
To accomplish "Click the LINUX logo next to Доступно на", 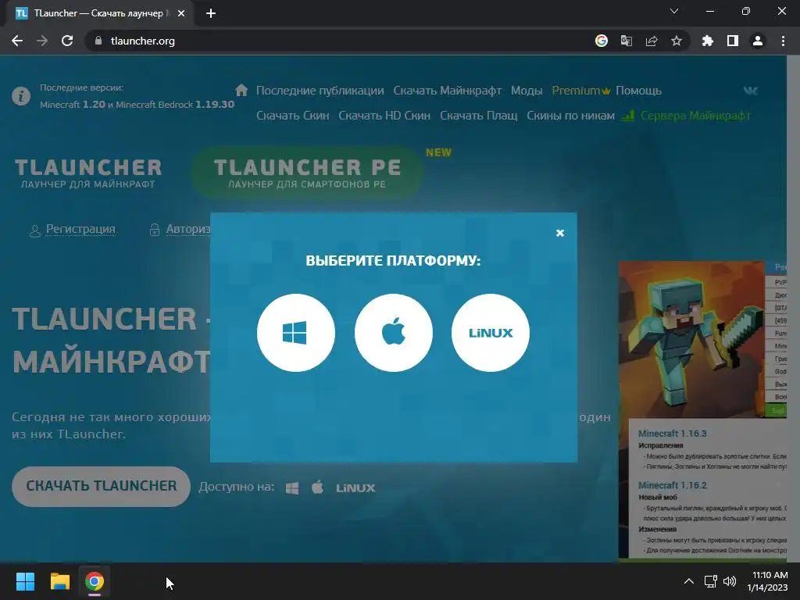I will [355, 488].
